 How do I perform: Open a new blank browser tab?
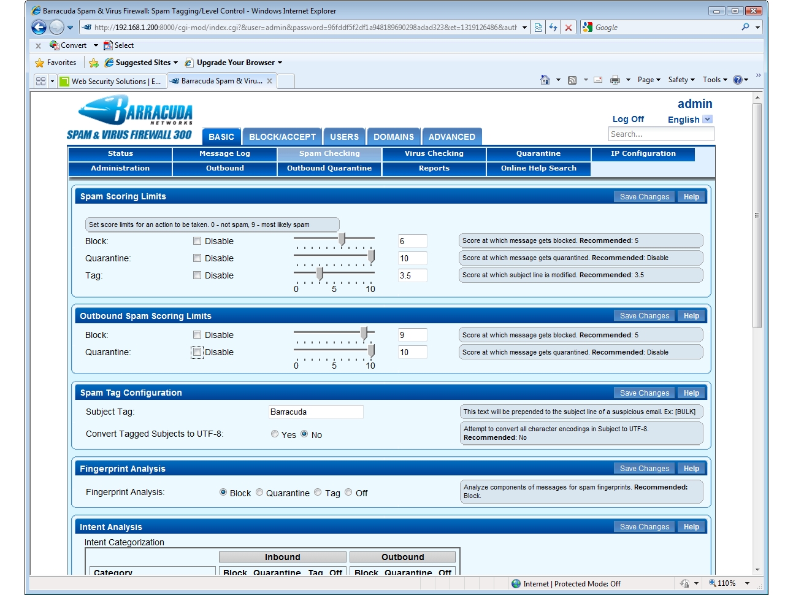coord(286,81)
